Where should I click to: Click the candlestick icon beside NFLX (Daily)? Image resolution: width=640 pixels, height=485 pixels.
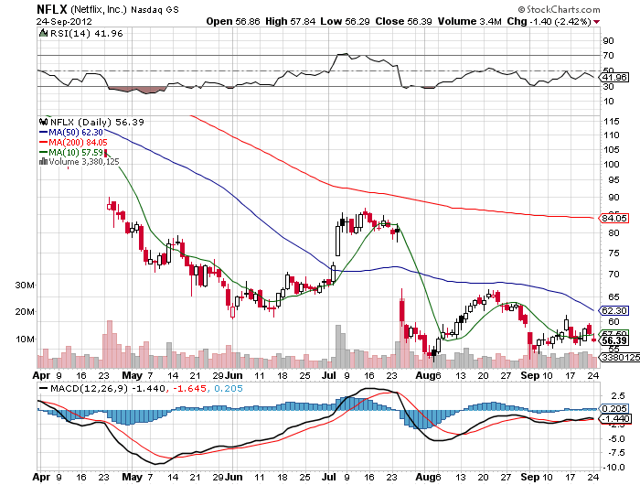coord(44,122)
